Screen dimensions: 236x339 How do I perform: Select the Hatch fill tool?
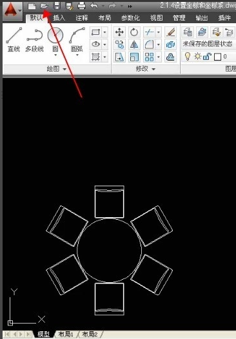[95, 57]
